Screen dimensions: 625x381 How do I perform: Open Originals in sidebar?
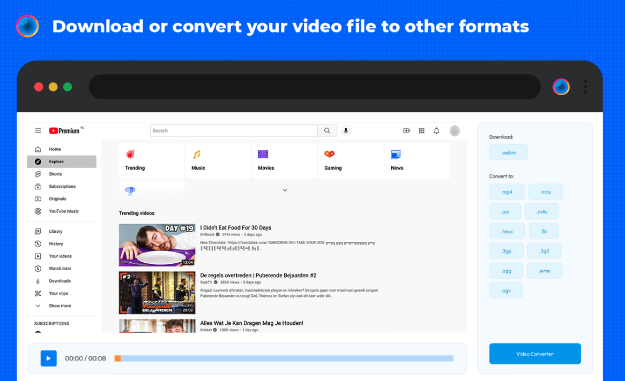point(62,199)
